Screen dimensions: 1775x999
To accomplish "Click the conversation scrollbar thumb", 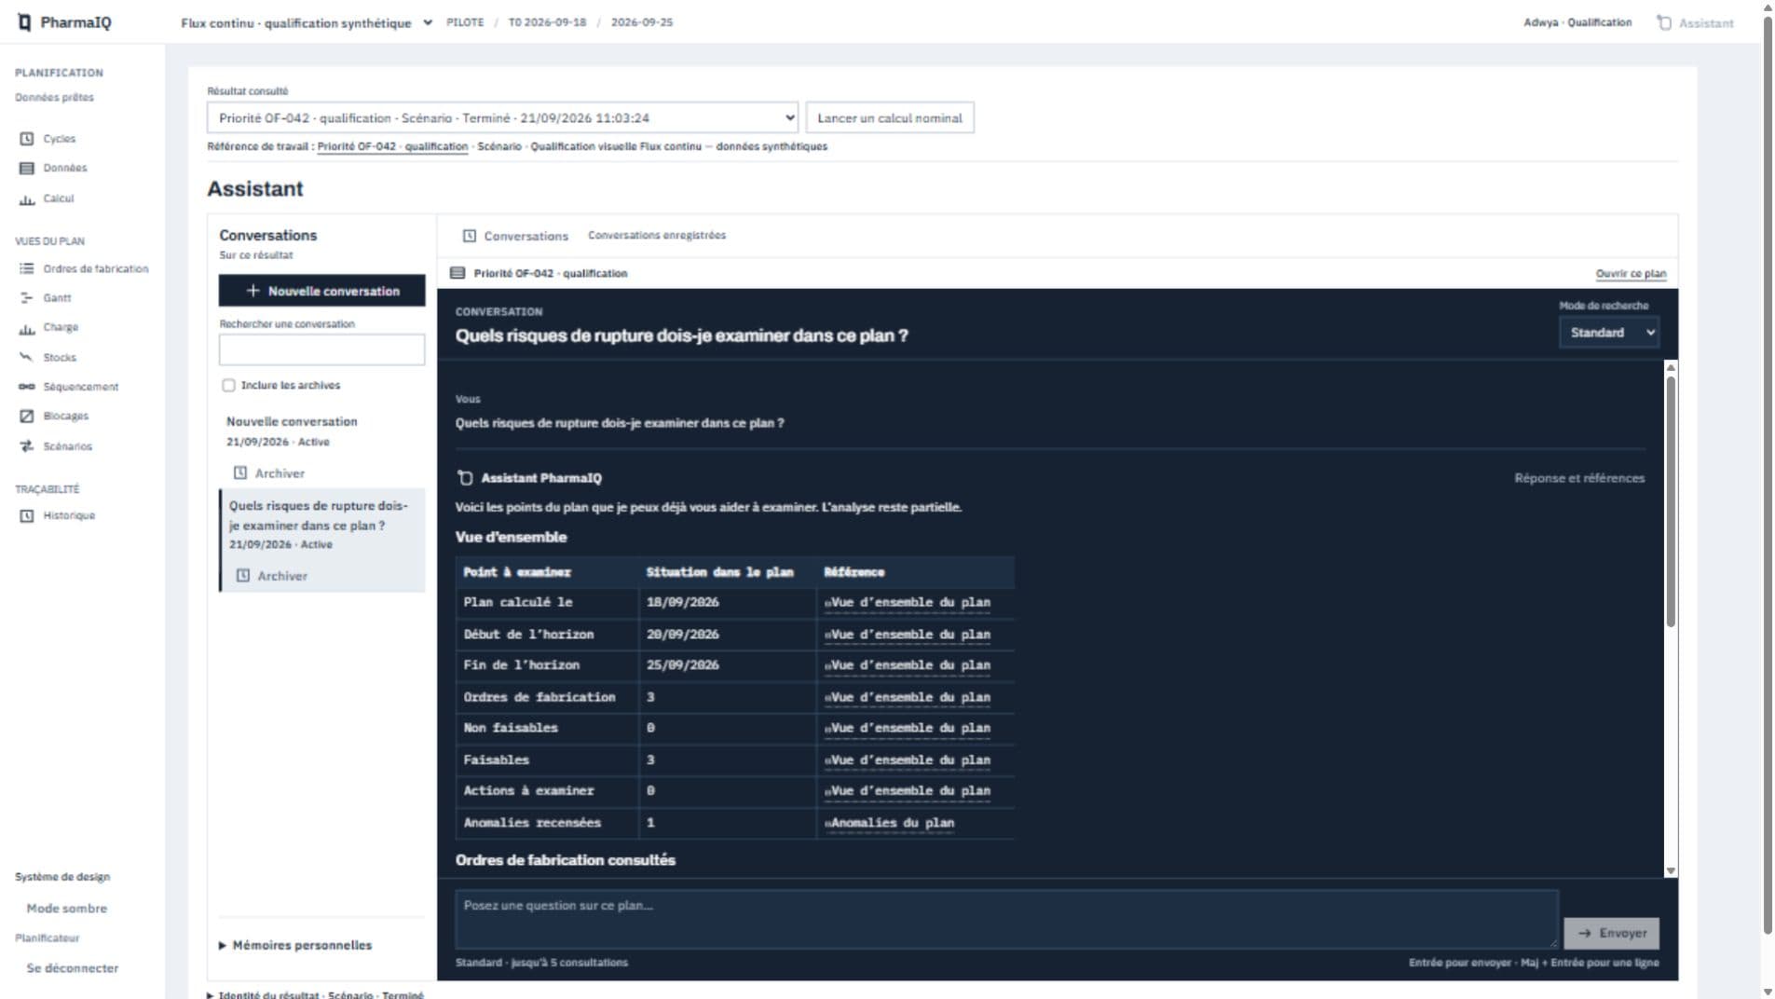I will tap(1671, 501).
